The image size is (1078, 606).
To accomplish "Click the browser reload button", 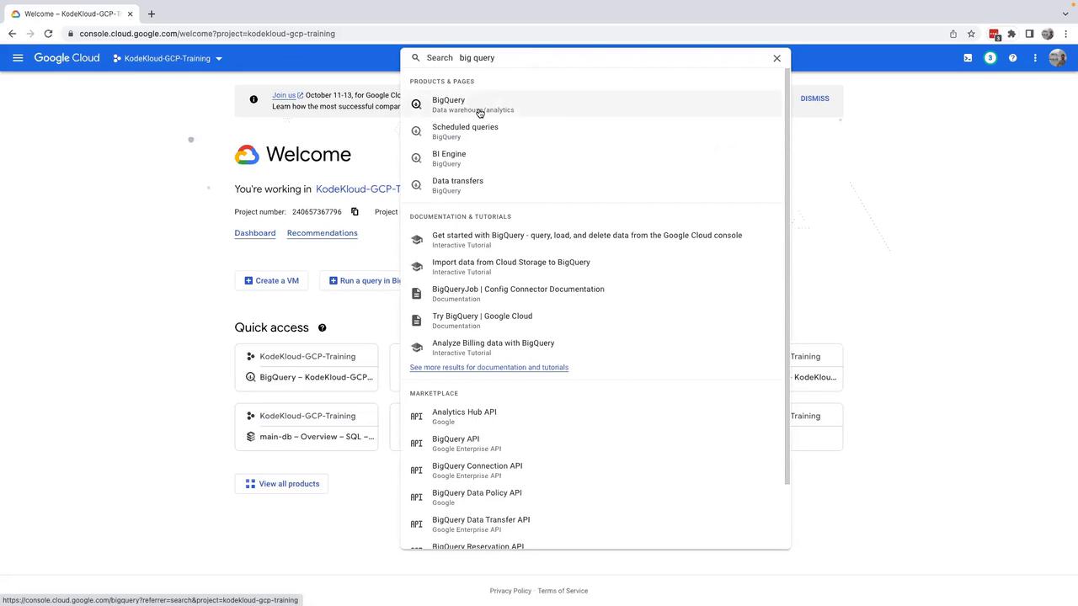I will [48, 34].
